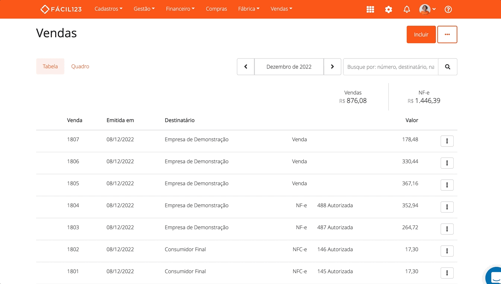
Task: Click the more options ellipsis button
Action: (x=447, y=34)
